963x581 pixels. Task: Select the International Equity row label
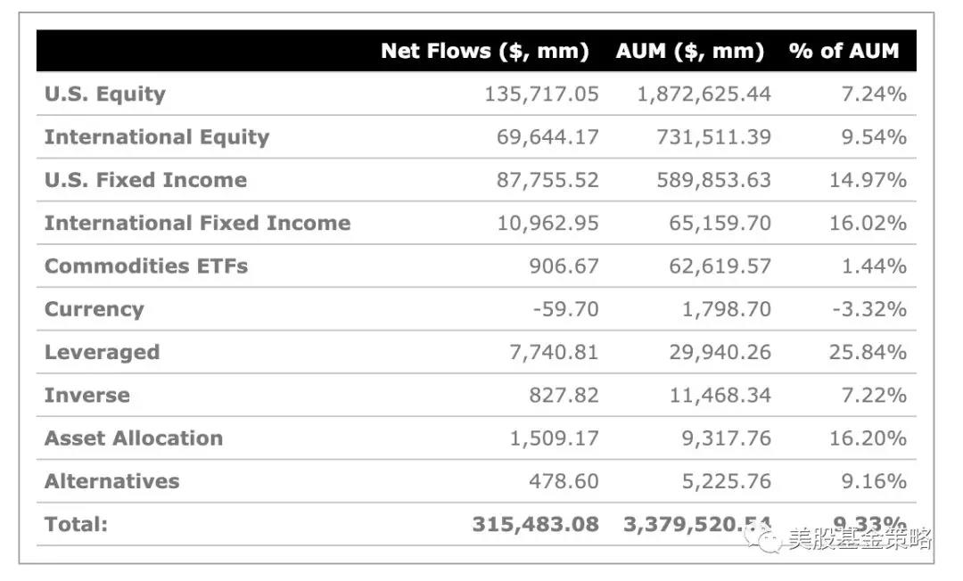pyautogui.click(x=157, y=137)
